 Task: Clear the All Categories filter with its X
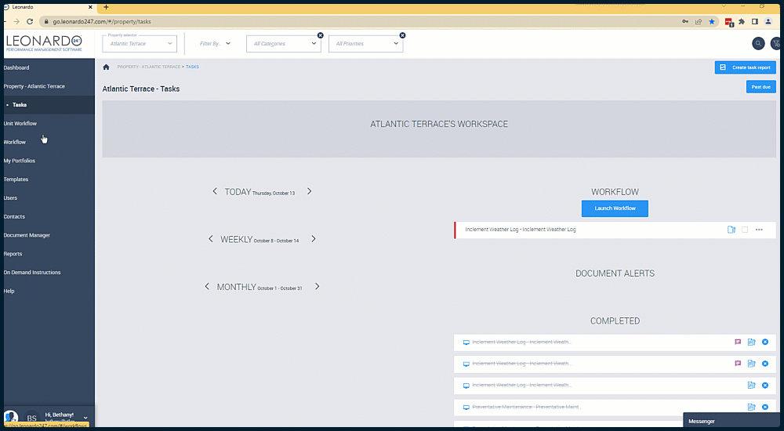[x=321, y=35]
